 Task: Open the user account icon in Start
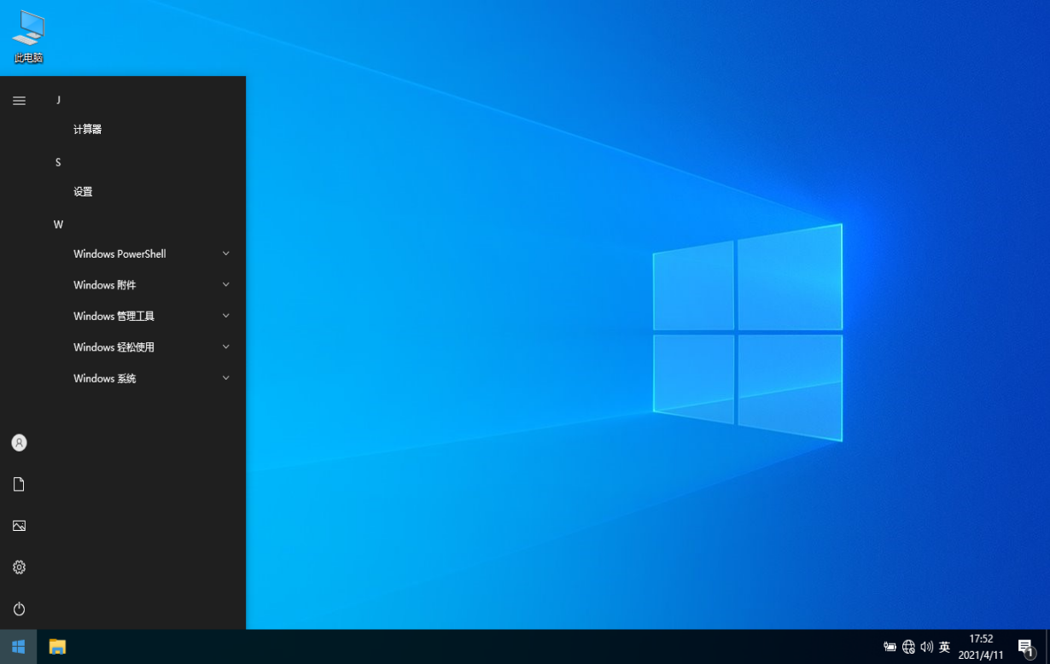(x=19, y=443)
